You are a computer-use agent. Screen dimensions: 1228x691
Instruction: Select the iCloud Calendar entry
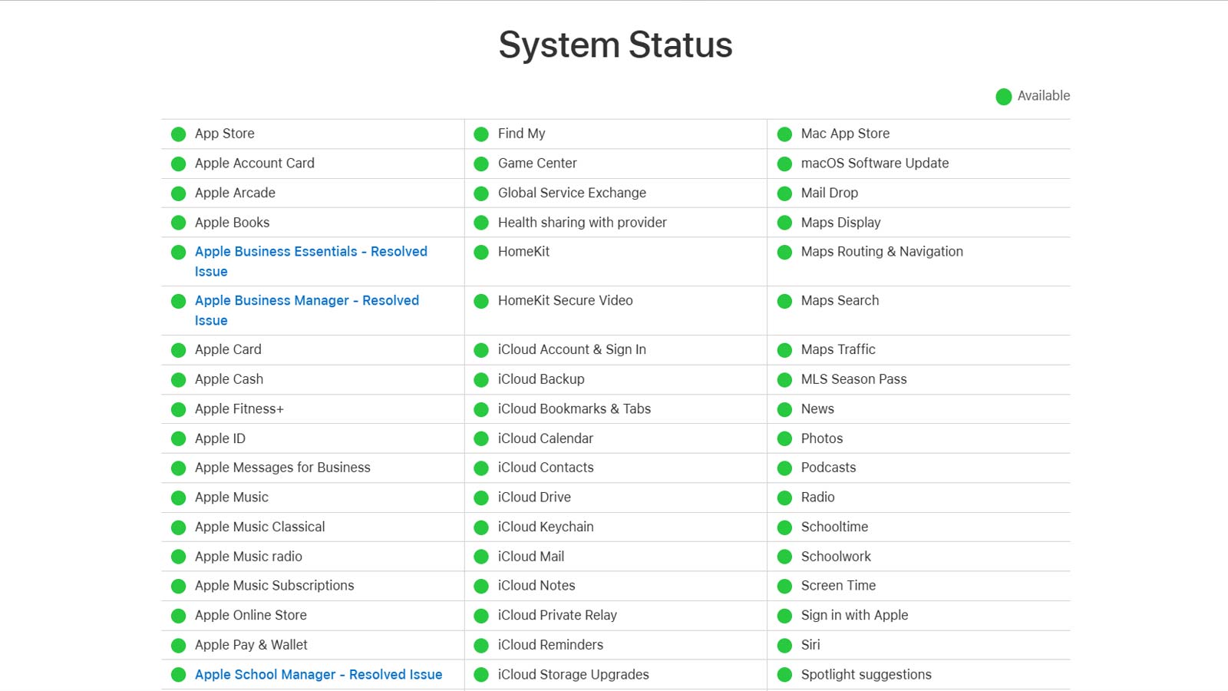(x=546, y=438)
